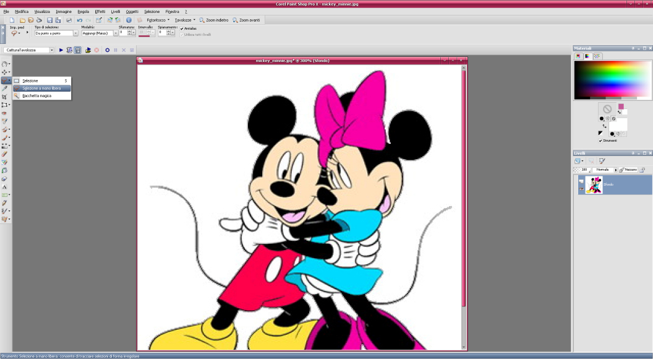This screenshot has height=359, width=653.
Task: Pick a color from the rainbow picker
Action: tap(613, 80)
